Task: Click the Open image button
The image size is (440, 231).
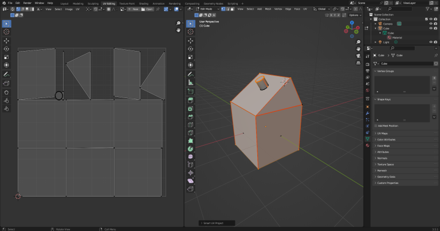Action: point(148,9)
